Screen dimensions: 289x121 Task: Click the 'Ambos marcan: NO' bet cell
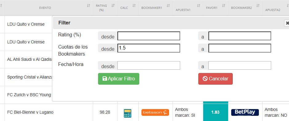pyautogui.click(x=276, y=112)
